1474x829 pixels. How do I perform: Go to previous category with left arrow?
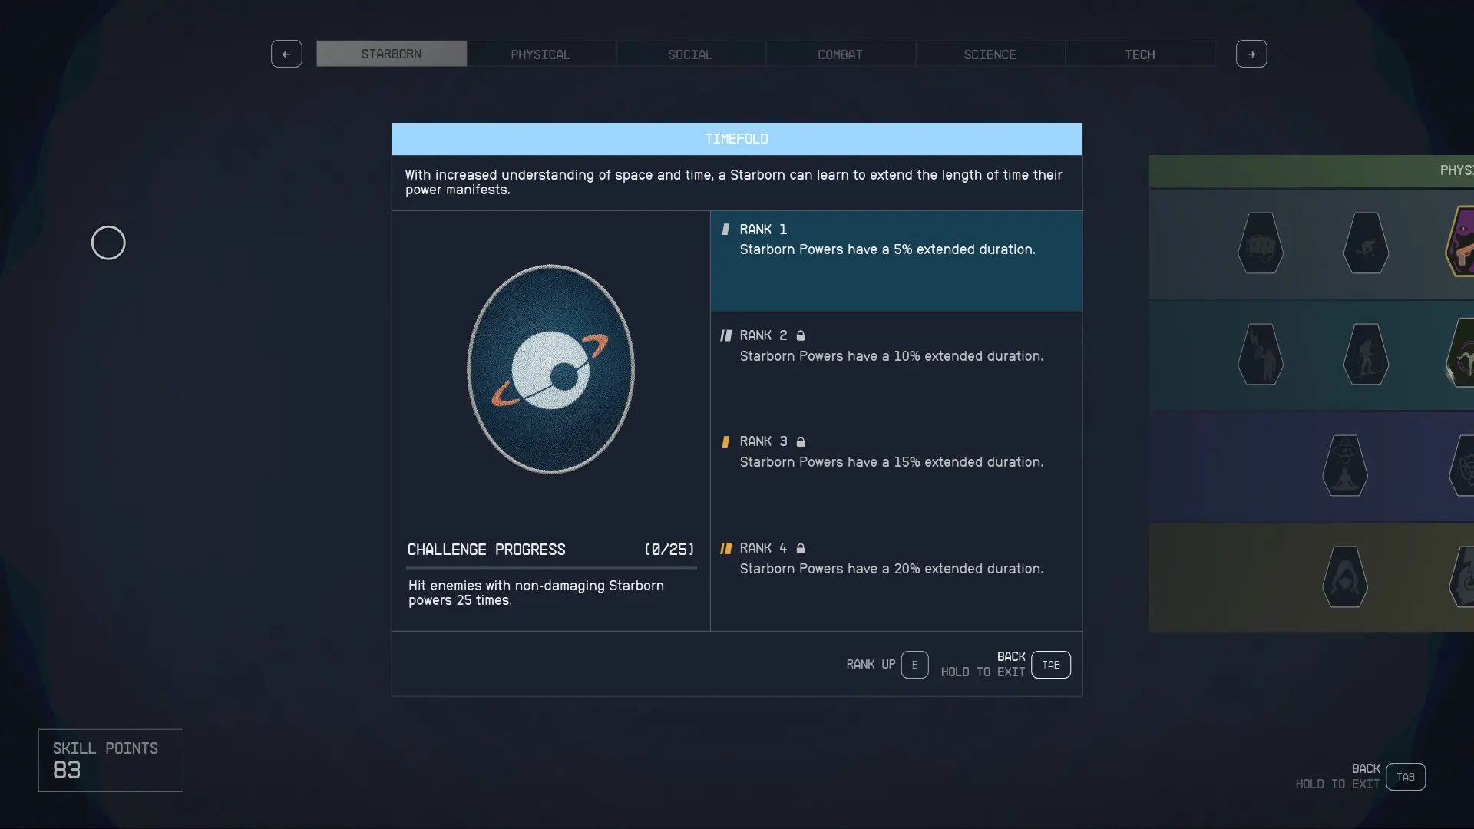[x=286, y=54]
